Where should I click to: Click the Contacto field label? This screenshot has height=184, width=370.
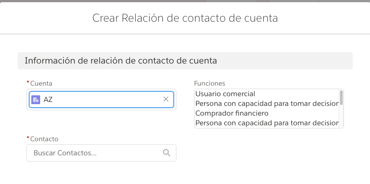pyautogui.click(x=44, y=139)
